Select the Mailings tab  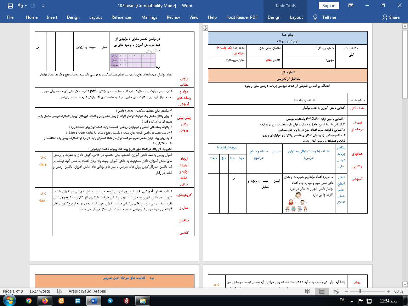click(x=149, y=17)
